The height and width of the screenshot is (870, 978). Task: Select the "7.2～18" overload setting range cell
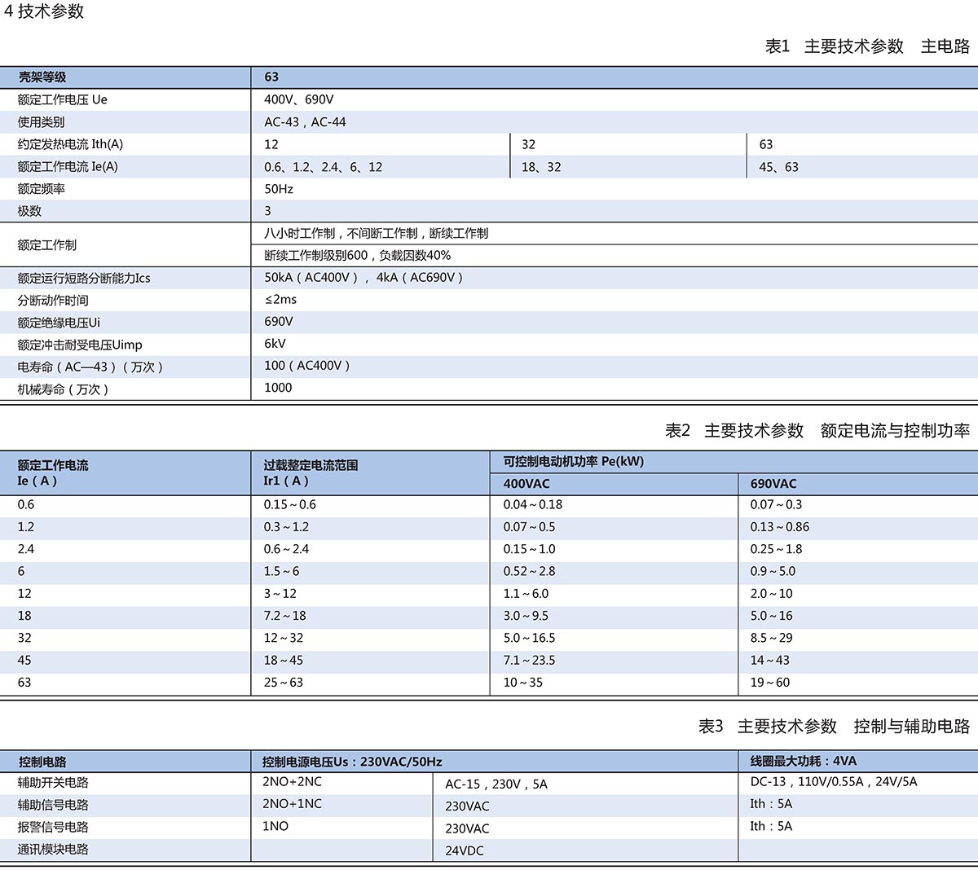(284, 616)
